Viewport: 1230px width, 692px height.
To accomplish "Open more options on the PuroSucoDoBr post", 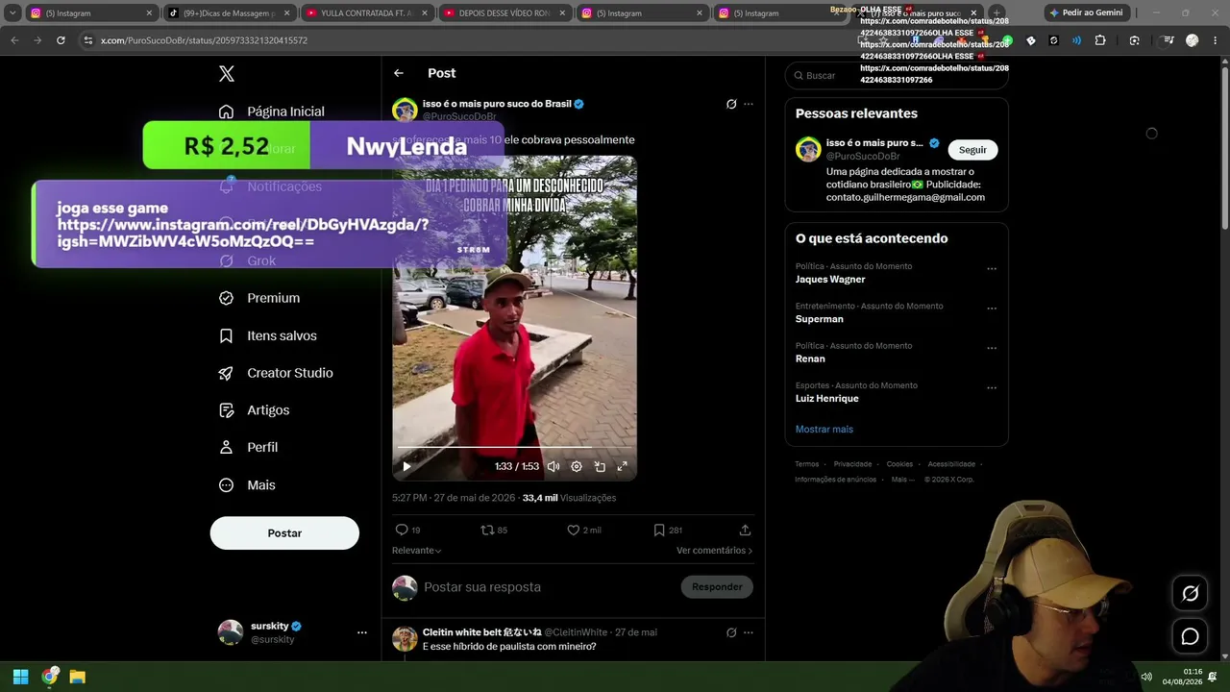I will coord(749,104).
